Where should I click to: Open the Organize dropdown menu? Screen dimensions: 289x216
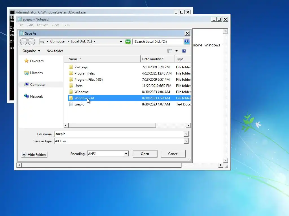point(31,51)
